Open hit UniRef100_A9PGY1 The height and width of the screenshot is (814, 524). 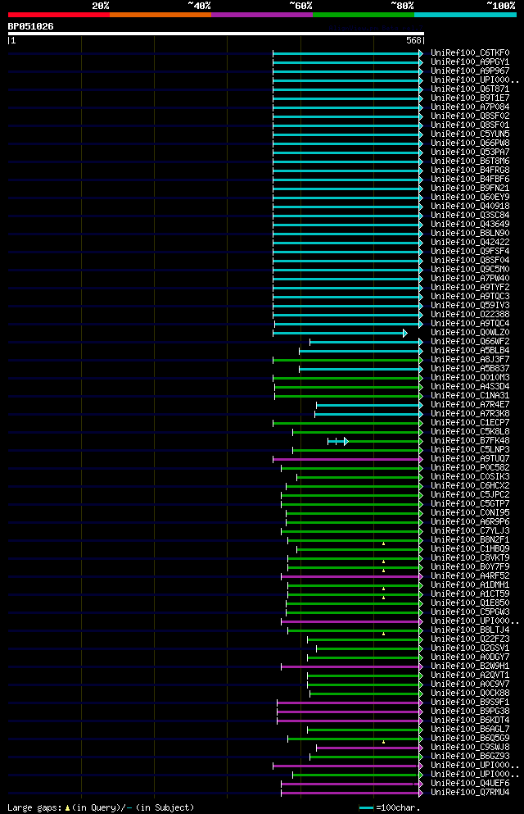470,61
